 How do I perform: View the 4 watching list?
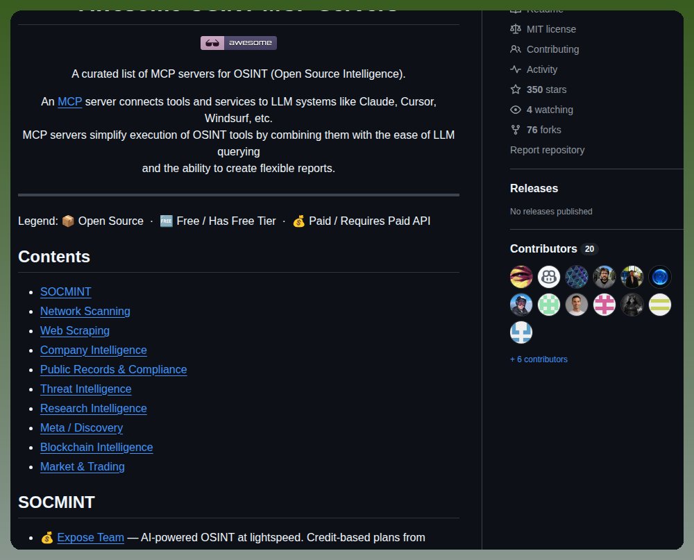point(550,110)
